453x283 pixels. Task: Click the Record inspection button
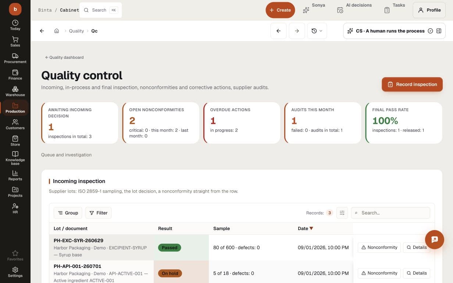pos(412,84)
